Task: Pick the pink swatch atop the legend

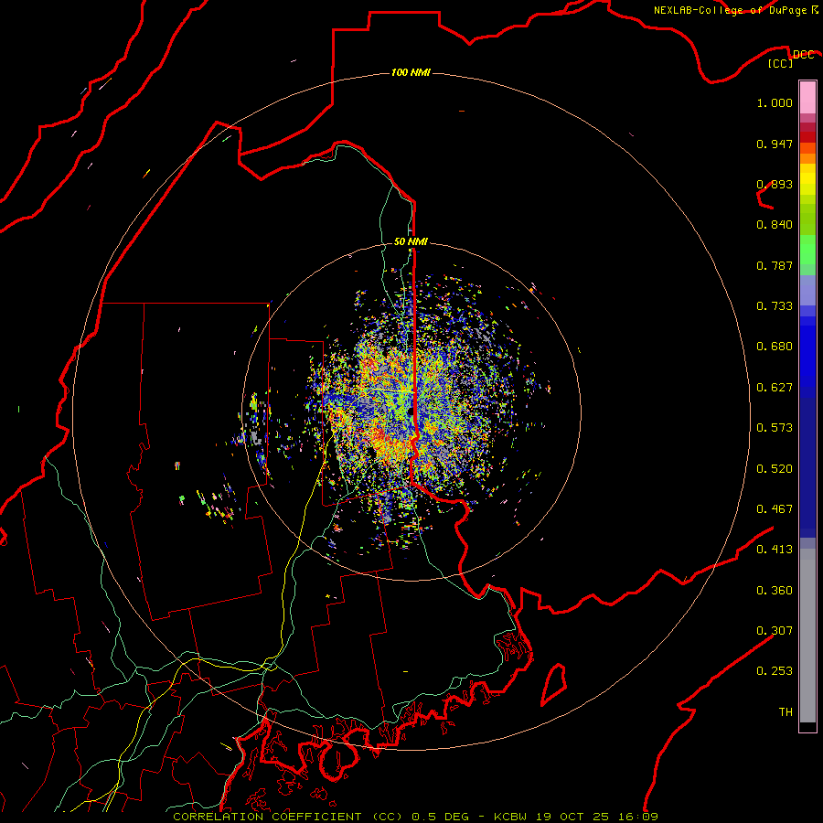Action: click(x=807, y=98)
